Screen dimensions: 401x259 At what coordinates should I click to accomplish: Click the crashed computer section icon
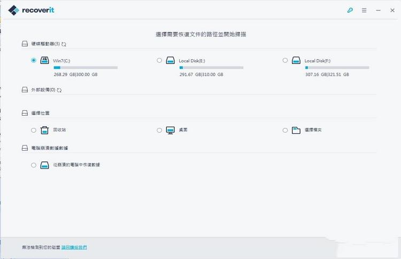coord(25,148)
